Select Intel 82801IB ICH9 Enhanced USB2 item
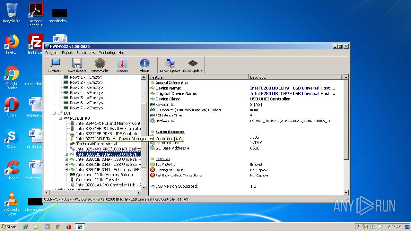Image resolution: width=411 pixels, height=231 pixels. [x=109, y=170]
